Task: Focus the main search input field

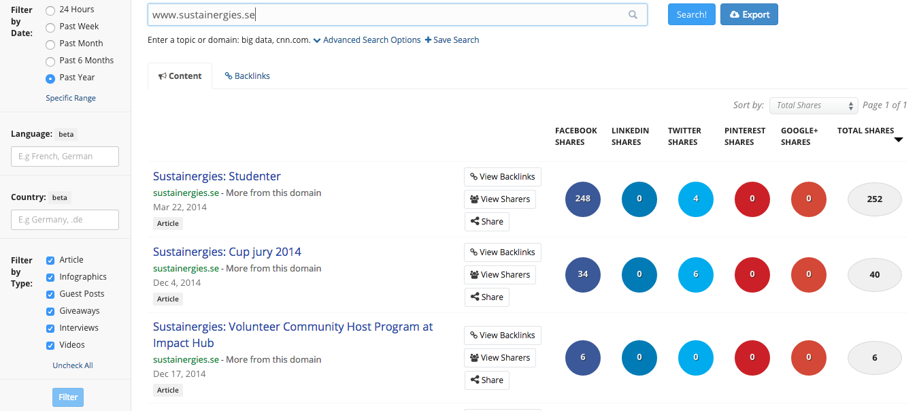Action: [397, 14]
